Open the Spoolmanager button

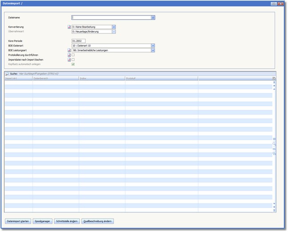[x=43, y=221]
